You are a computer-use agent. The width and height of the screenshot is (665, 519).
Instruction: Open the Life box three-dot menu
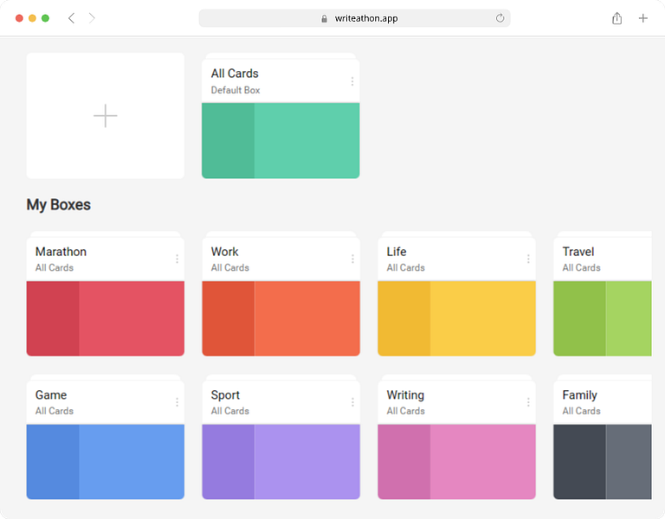pos(528,259)
